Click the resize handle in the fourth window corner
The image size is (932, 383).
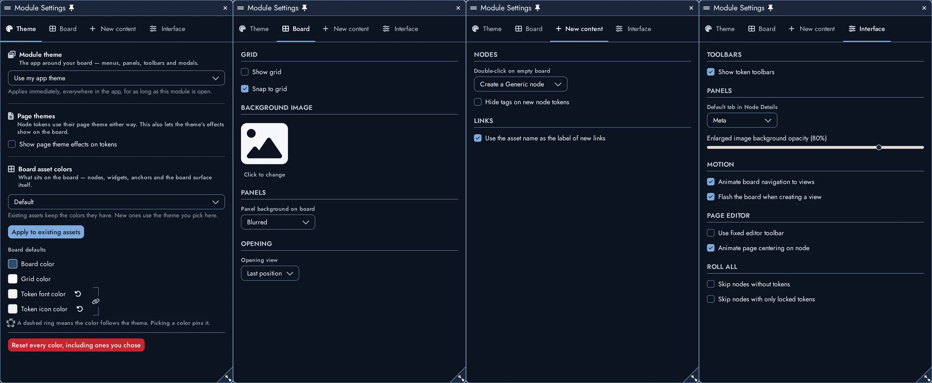pos(927,378)
